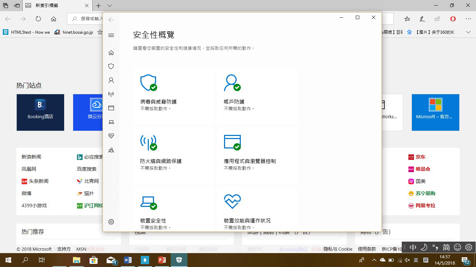Viewport: 476px width, 267px height.
Task: Focus the Edge address search box
Action: tap(85, 19)
